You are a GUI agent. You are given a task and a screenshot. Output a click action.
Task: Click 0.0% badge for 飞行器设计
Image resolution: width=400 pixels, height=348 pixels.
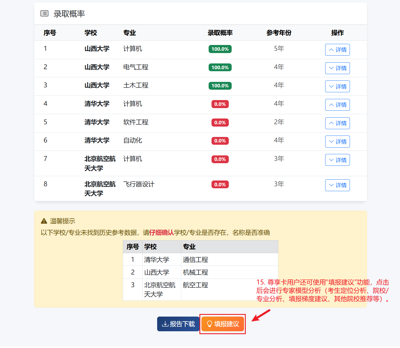220,185
